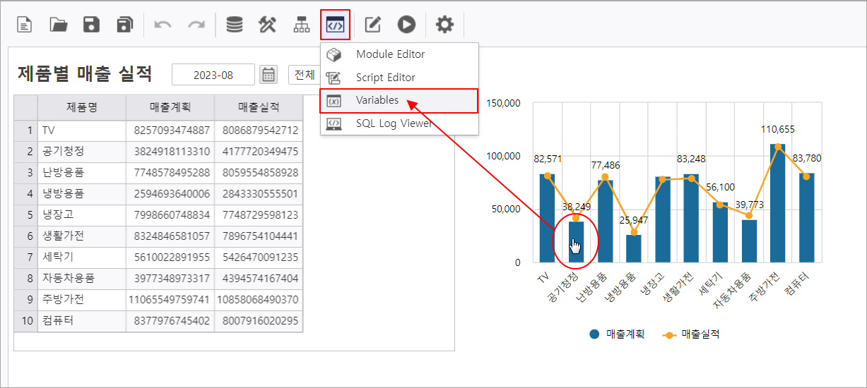Click cell value 8257093474887
Viewport: 867px width, 388px height.
pyautogui.click(x=170, y=131)
